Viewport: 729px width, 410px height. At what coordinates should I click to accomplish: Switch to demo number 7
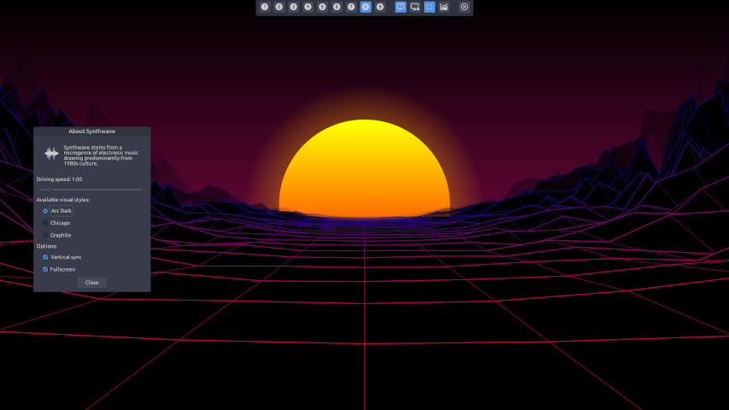[351, 7]
